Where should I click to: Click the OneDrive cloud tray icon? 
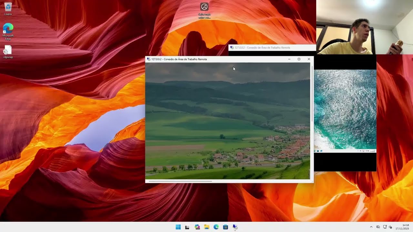pos(378,227)
